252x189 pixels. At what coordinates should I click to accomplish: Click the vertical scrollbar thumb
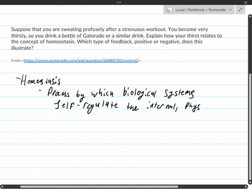(x=250, y=128)
